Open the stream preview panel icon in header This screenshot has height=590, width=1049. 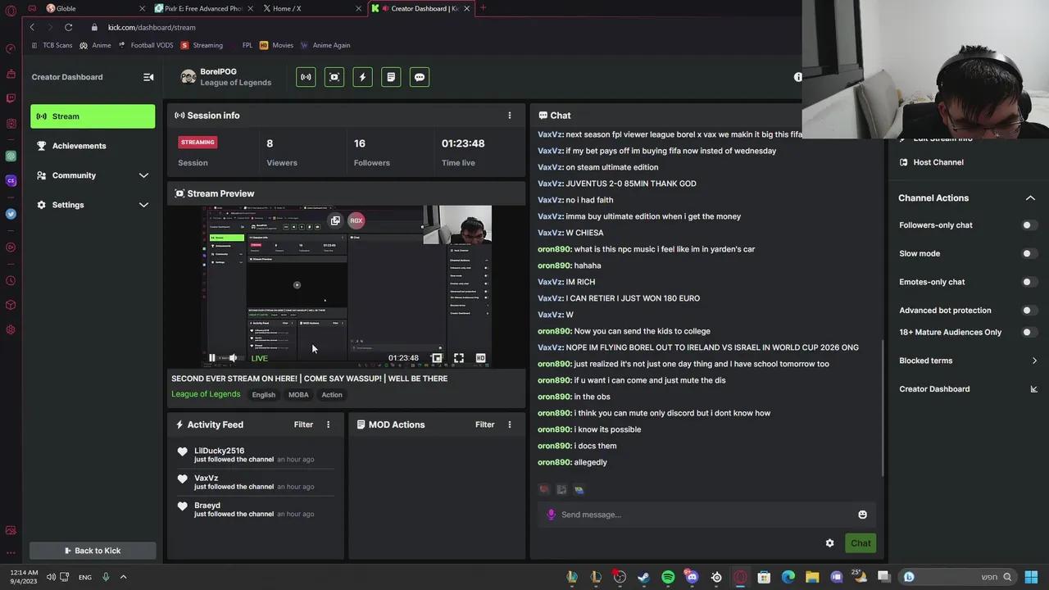pos(334,77)
